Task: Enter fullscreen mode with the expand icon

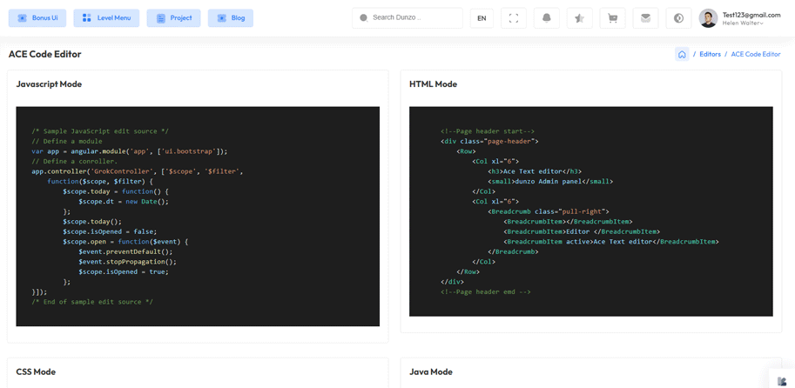Action: coord(514,18)
